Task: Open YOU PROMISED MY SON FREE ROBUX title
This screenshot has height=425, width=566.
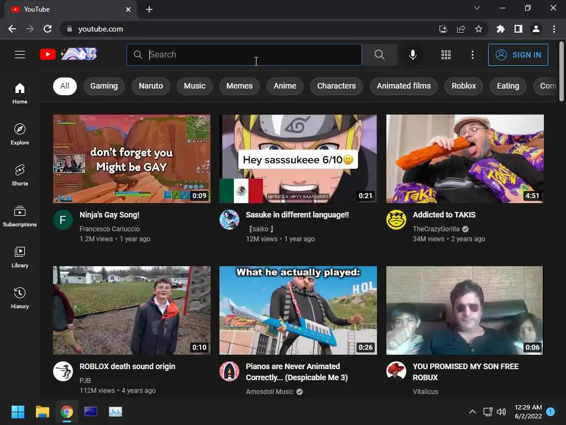Action: (x=465, y=371)
